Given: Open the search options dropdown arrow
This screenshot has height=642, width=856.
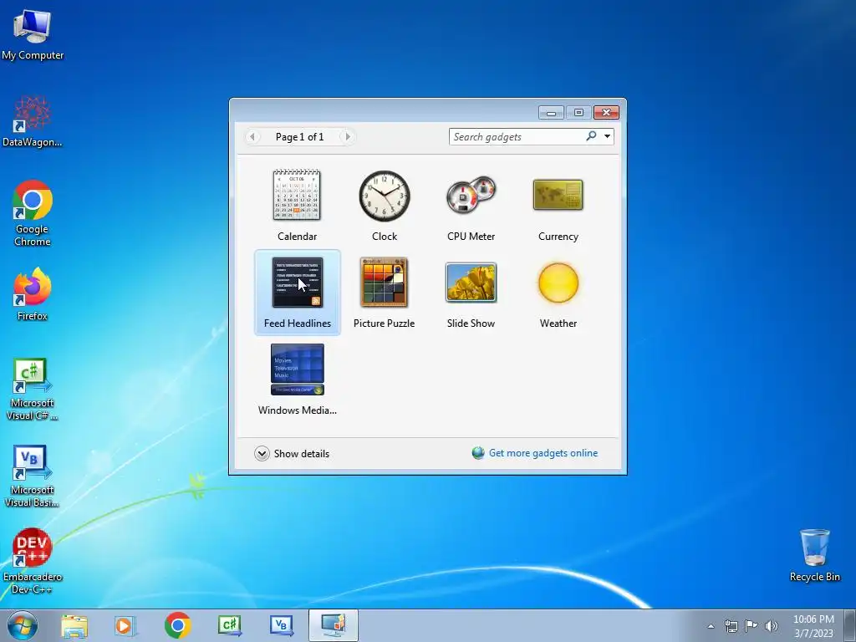Looking at the screenshot, I should tap(607, 136).
